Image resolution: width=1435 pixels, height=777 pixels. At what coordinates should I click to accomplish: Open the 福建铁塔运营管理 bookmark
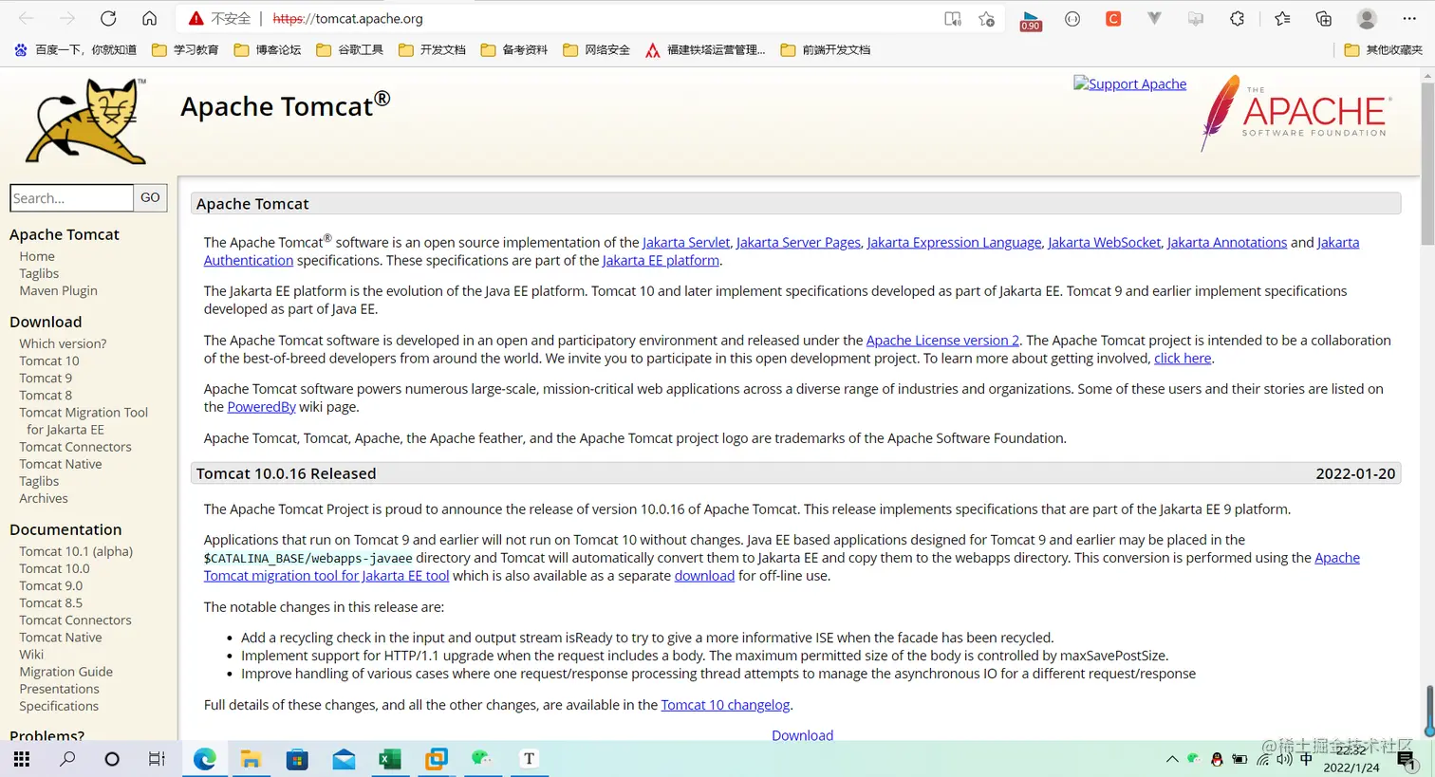[705, 50]
